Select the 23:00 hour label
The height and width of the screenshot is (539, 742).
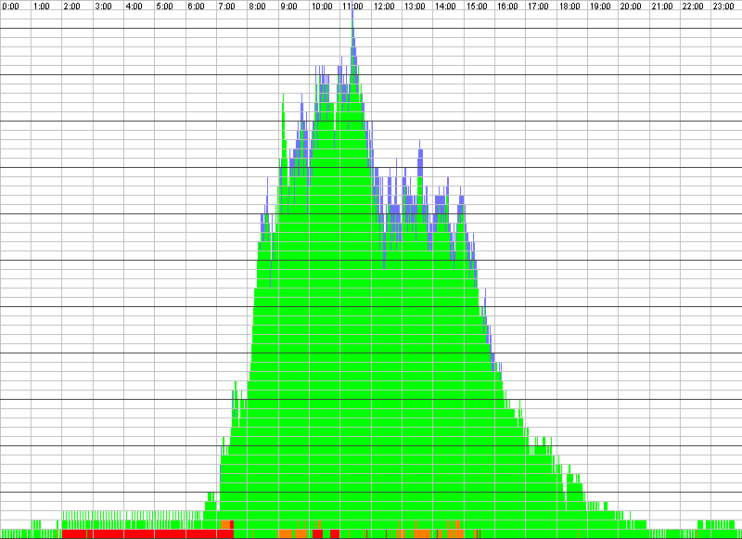[x=723, y=6]
